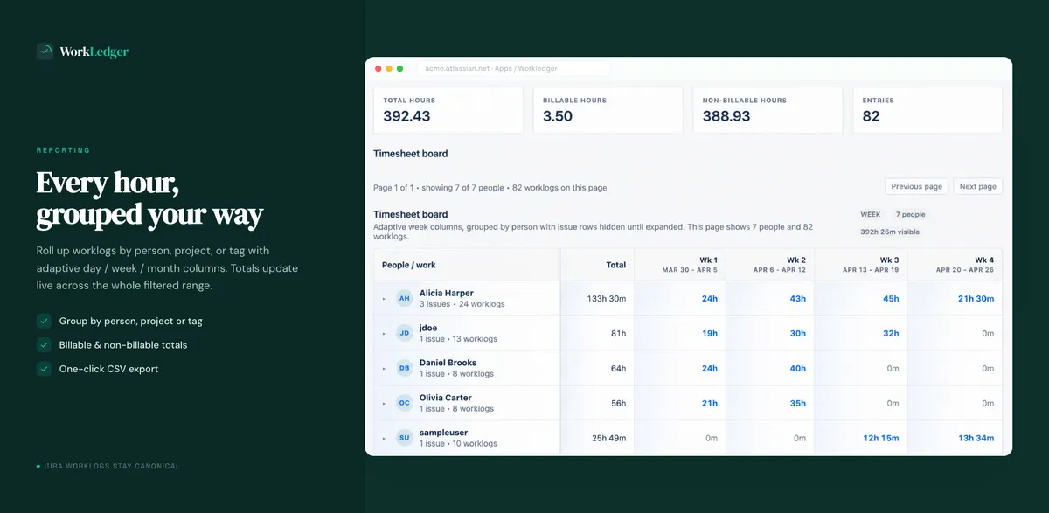Screen dimensions: 1049x513
Task: Open the Billable Hours 3.50 card
Action: point(608,109)
